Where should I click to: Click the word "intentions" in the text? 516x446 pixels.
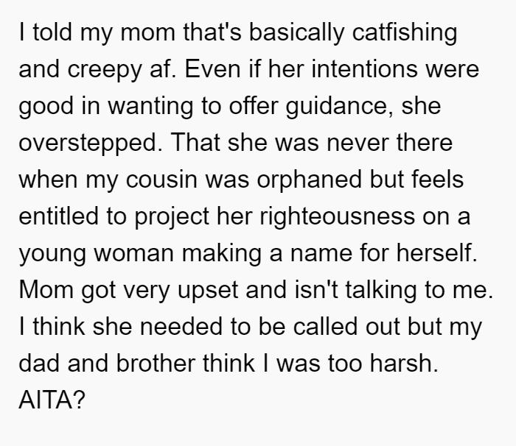364,69
